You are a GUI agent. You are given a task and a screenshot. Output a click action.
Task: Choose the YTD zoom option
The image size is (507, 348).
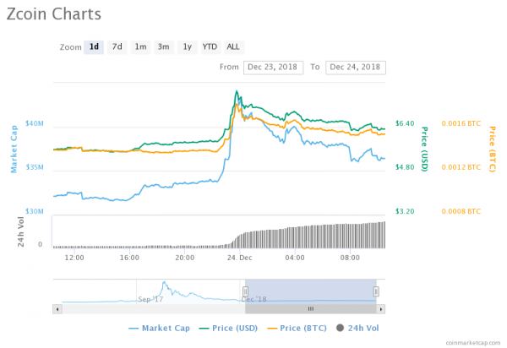(x=210, y=47)
